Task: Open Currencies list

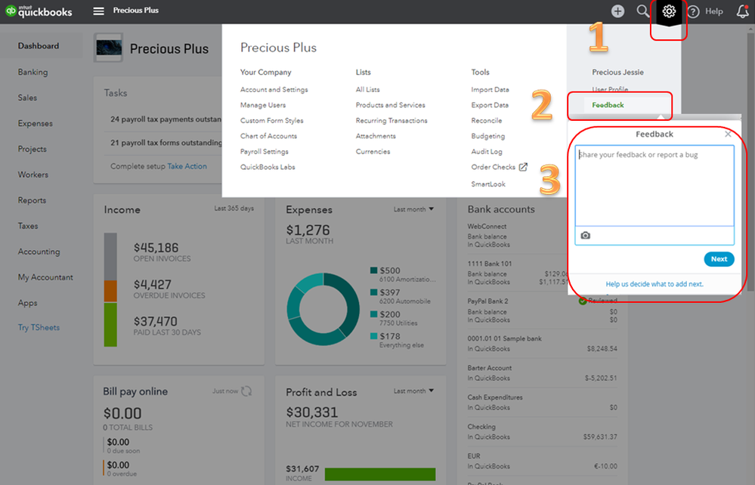Action: (x=373, y=151)
